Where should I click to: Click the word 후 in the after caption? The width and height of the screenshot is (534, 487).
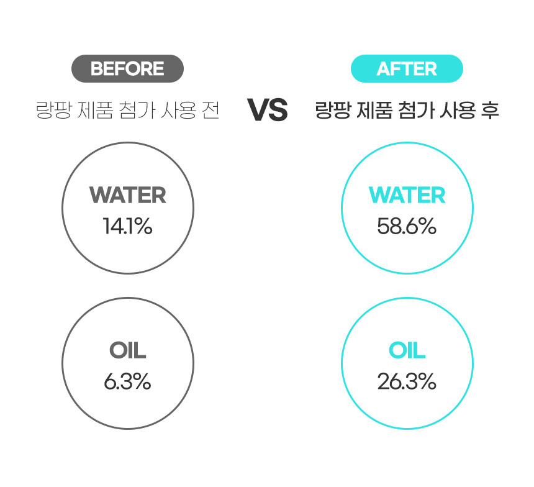point(490,110)
